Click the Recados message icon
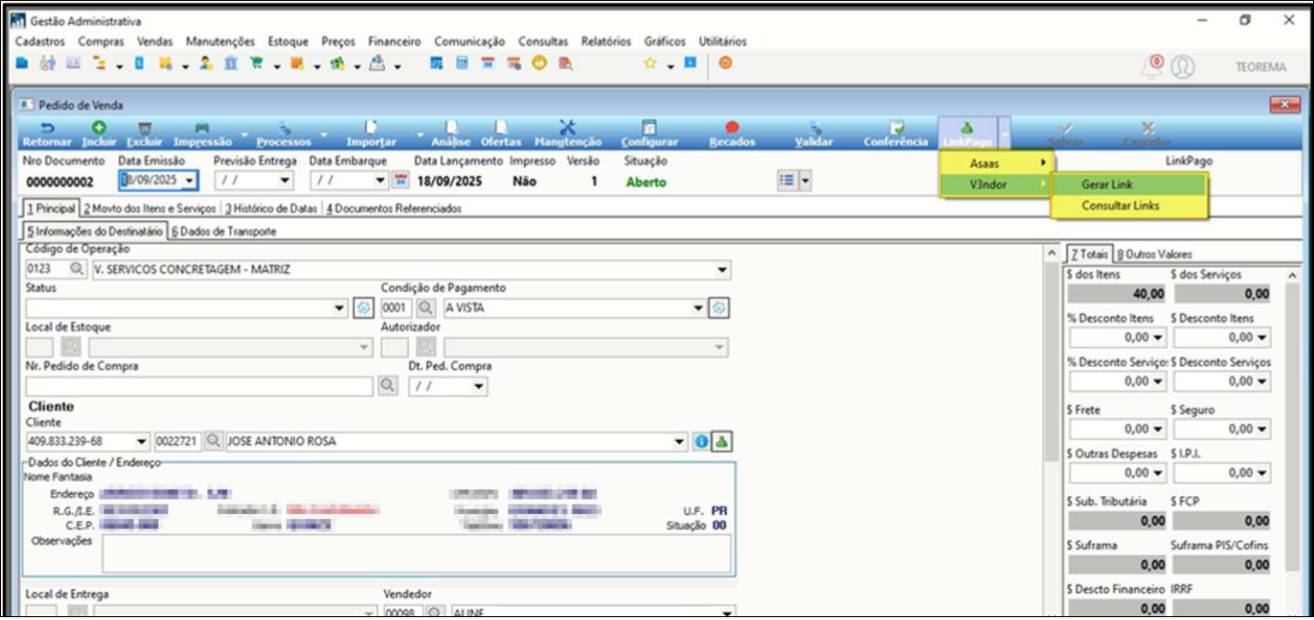Viewport: 1314px width, 620px height. point(731,129)
